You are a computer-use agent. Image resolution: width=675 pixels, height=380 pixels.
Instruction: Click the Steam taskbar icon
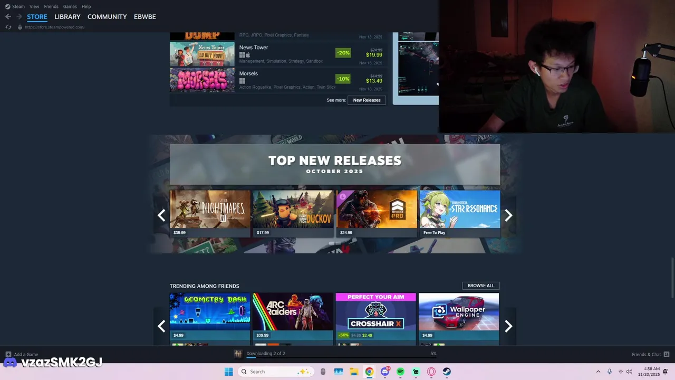pyautogui.click(x=447, y=372)
